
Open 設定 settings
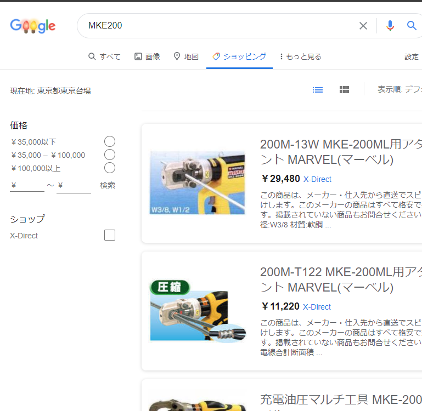(412, 56)
